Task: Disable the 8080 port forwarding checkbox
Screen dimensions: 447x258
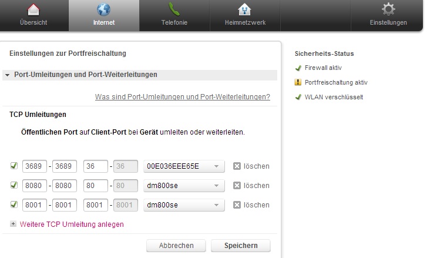Action: point(14,185)
